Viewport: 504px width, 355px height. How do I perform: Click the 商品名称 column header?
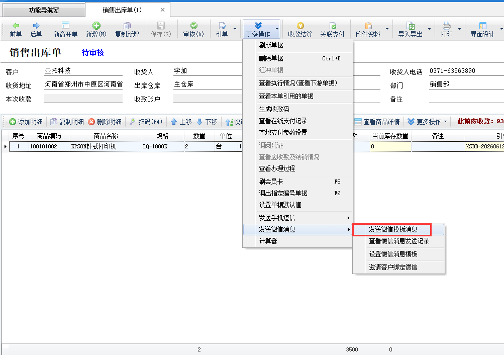pos(106,136)
